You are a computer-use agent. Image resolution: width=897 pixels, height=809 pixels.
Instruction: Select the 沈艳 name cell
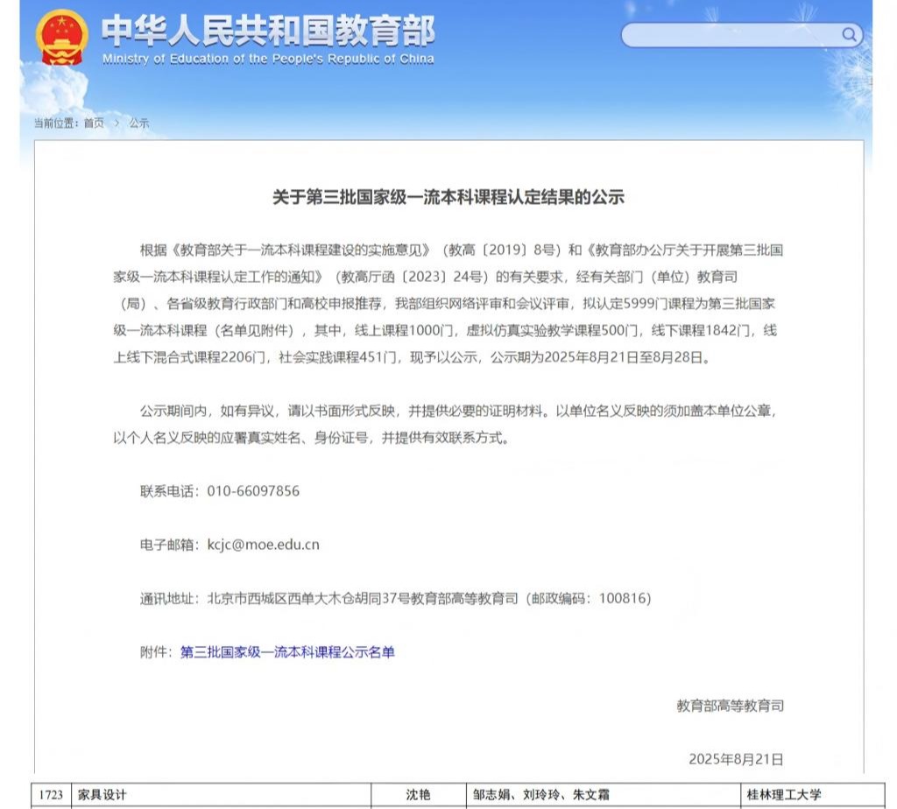tap(418, 795)
